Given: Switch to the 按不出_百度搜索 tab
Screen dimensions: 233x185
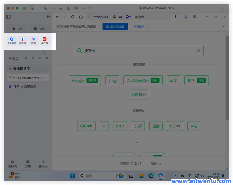Looking at the screenshot, I should [28, 87].
